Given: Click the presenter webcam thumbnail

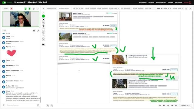Looking at the screenshot, I should click(21, 19).
